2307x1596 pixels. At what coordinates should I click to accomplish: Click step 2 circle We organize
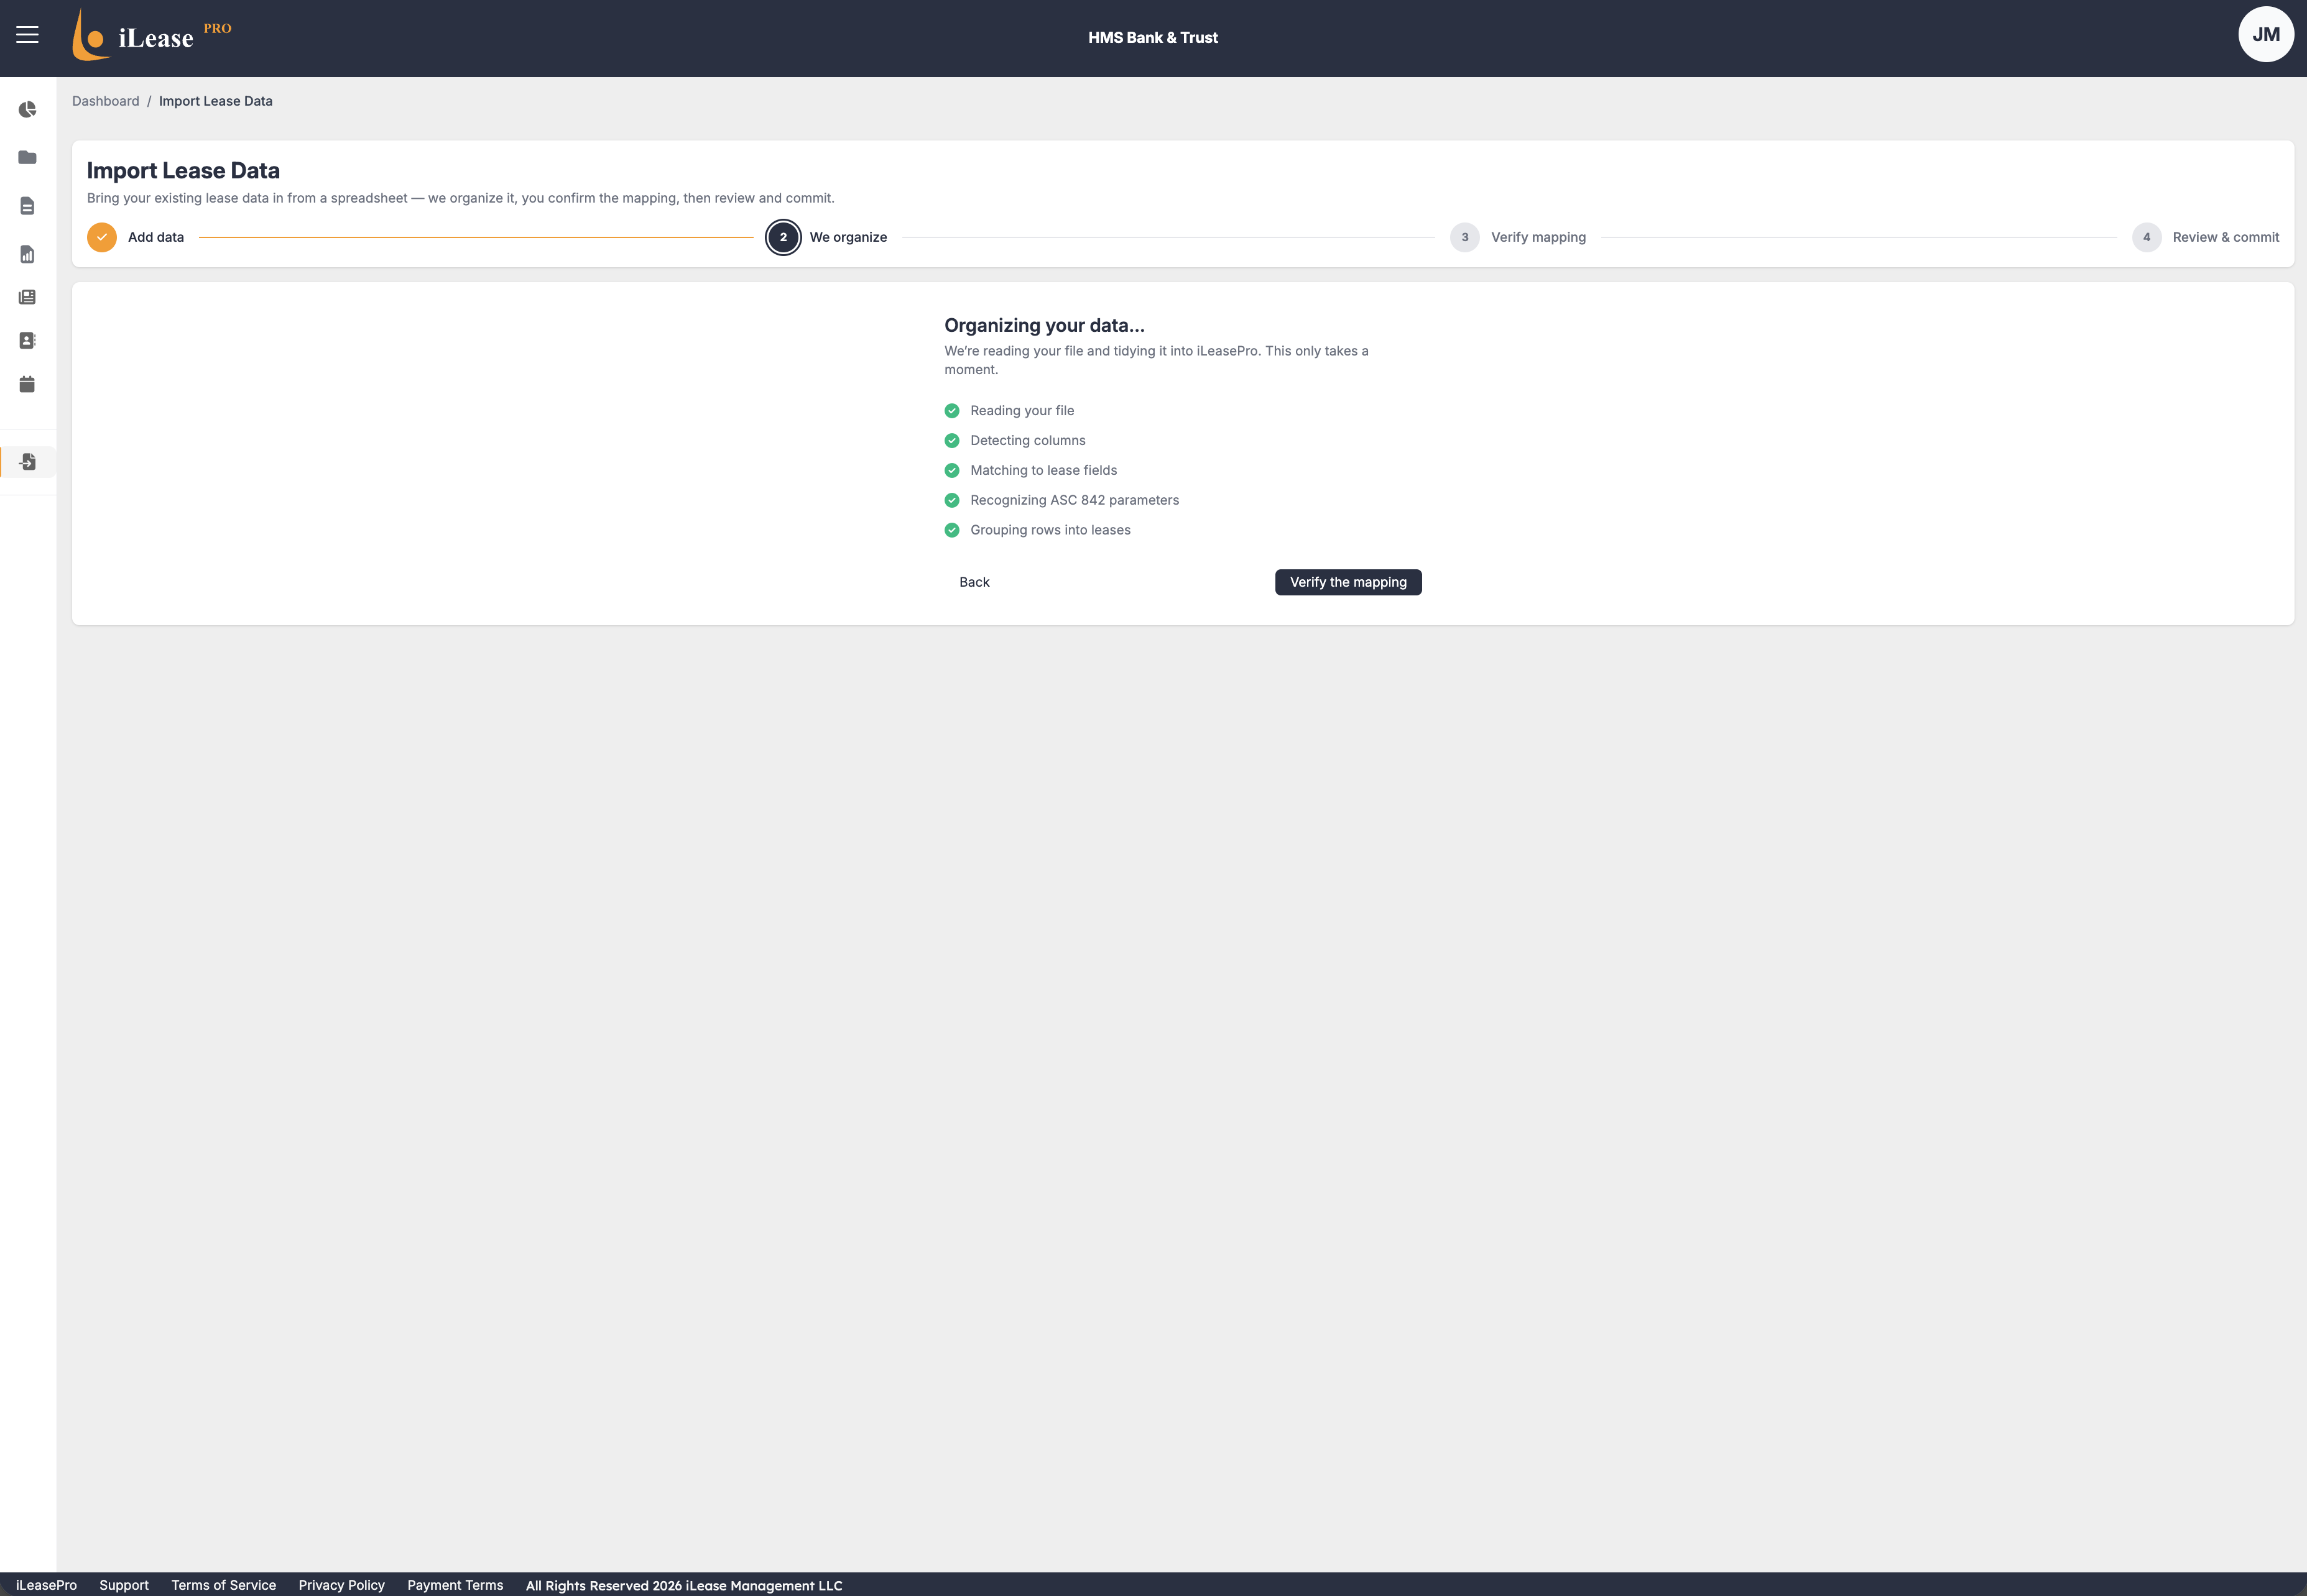pos(784,237)
